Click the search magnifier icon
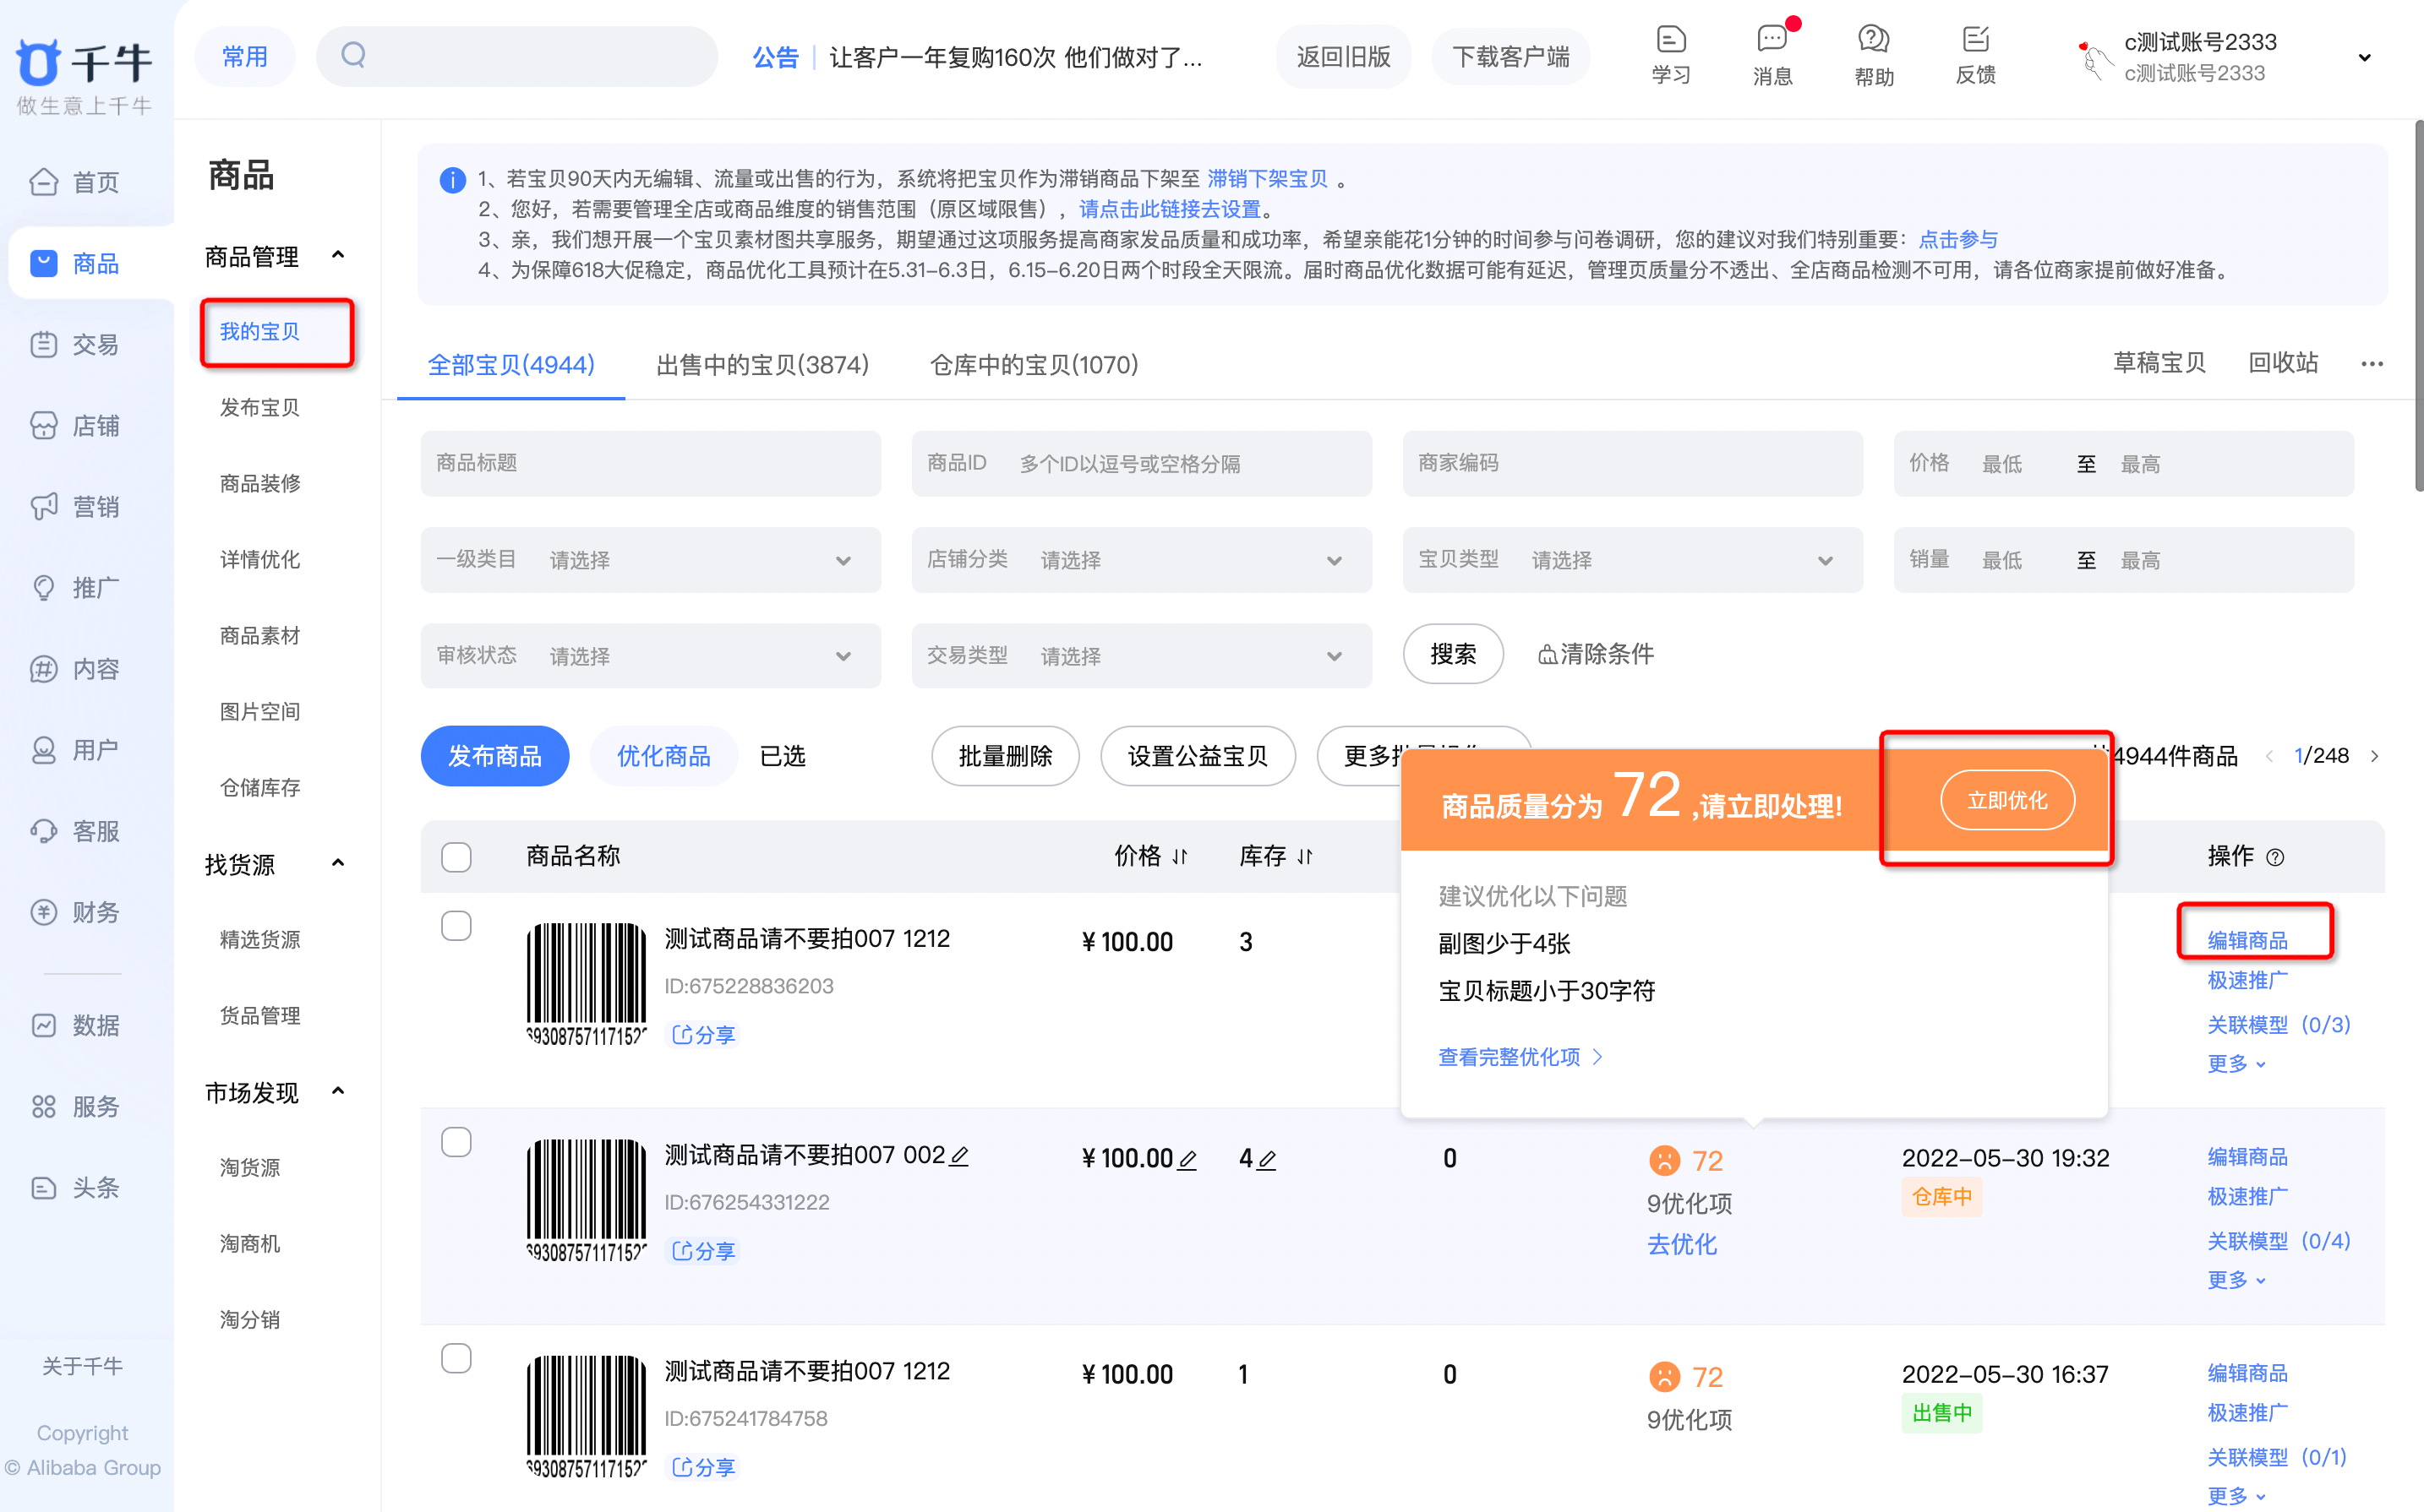Screen dimensions: 2424x1512 (x=353, y=56)
